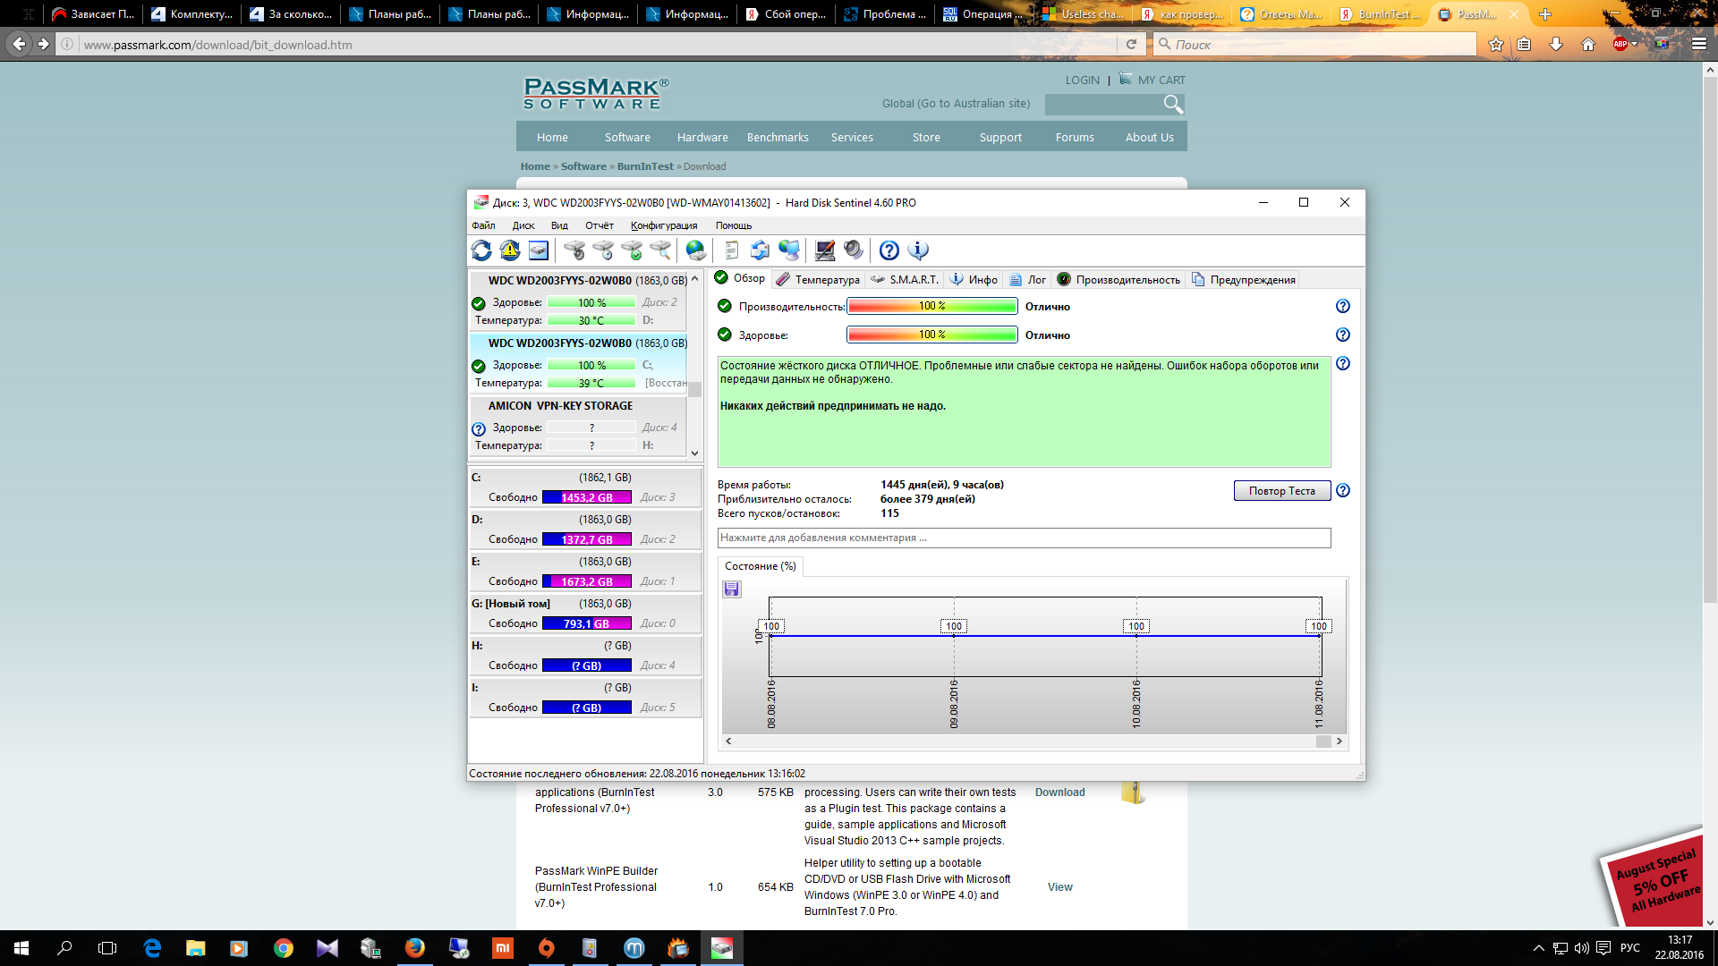Switch to the S.M.A.R.T. tab
This screenshot has width=1718, height=966.
(x=905, y=279)
